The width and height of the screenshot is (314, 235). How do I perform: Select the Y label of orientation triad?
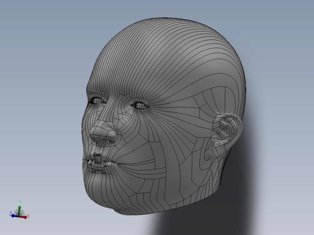[20, 202]
